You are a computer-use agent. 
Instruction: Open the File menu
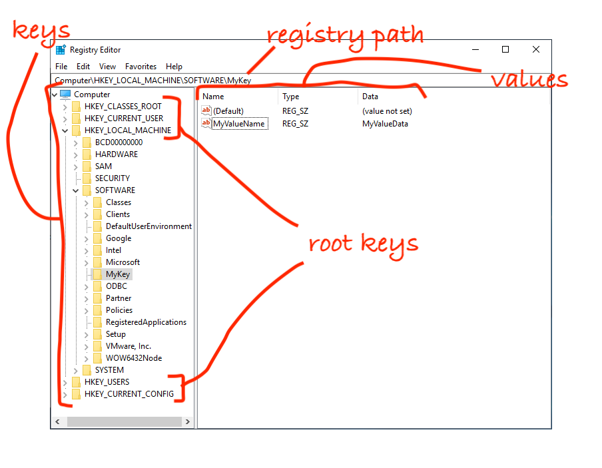(61, 67)
